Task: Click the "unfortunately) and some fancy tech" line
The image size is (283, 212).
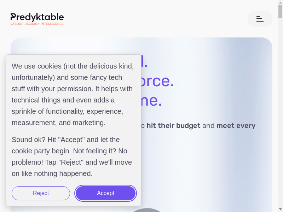Action: tap(67, 77)
